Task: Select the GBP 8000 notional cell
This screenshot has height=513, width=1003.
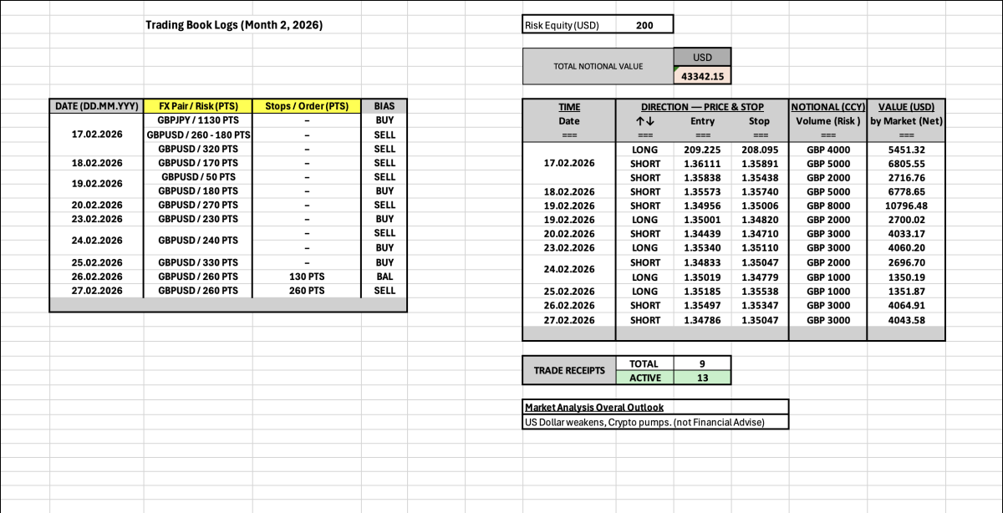Action: (827, 206)
